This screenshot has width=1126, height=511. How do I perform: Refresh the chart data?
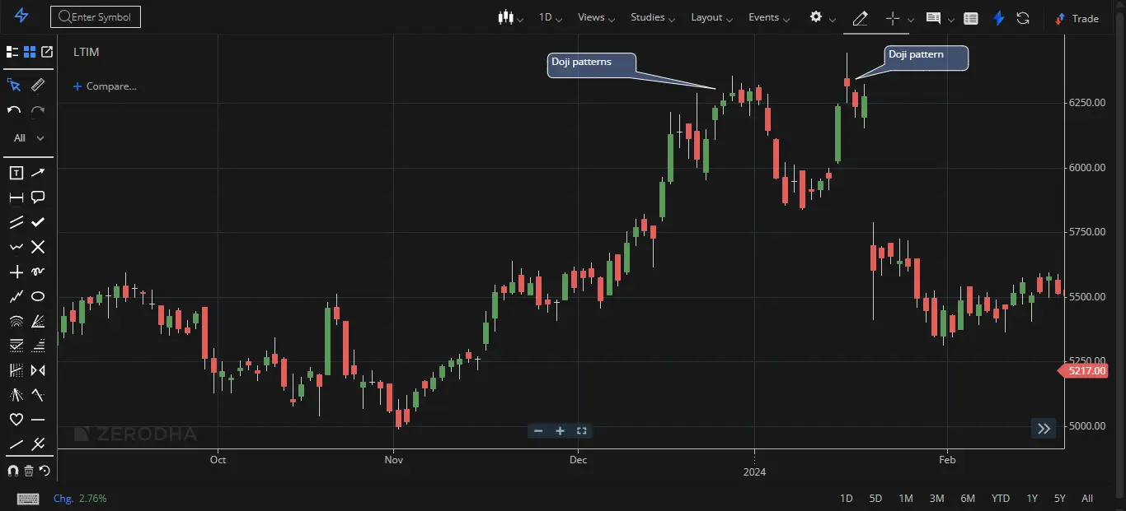[x=1023, y=18]
